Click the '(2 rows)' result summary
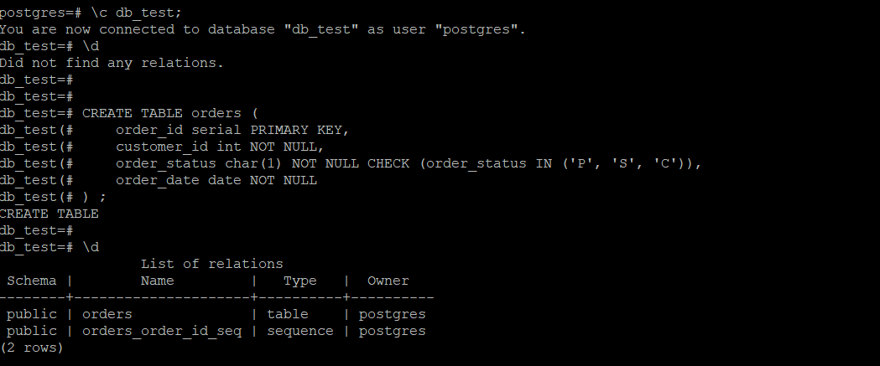 31,348
